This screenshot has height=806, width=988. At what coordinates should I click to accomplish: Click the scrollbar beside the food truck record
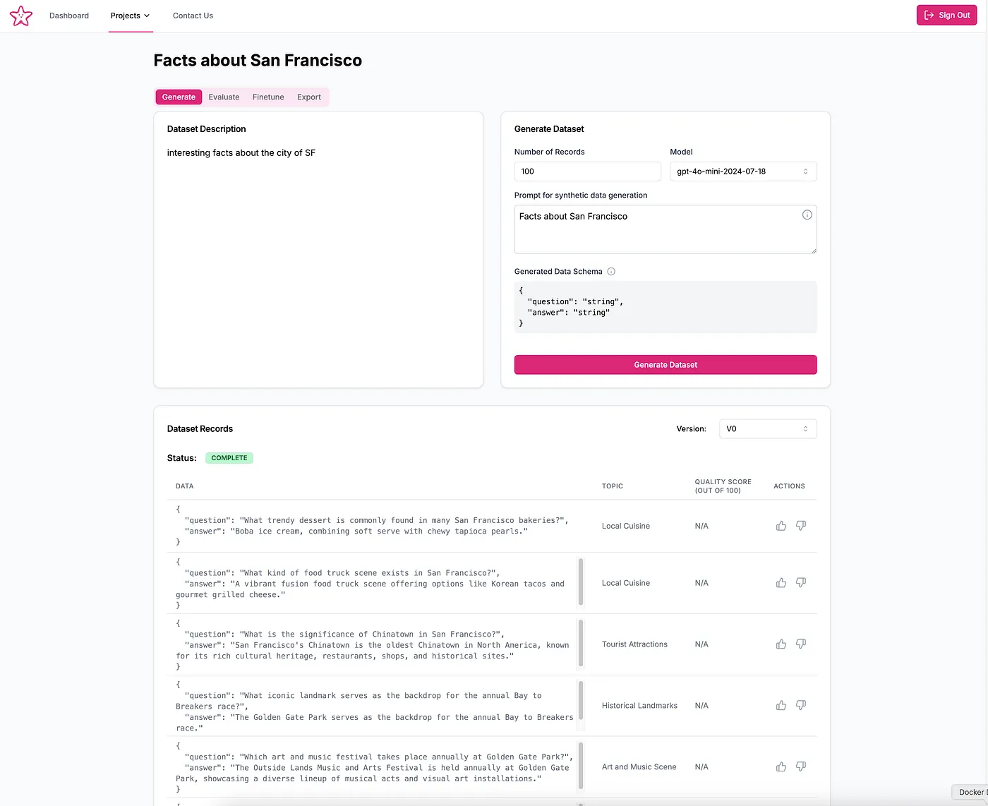point(580,582)
